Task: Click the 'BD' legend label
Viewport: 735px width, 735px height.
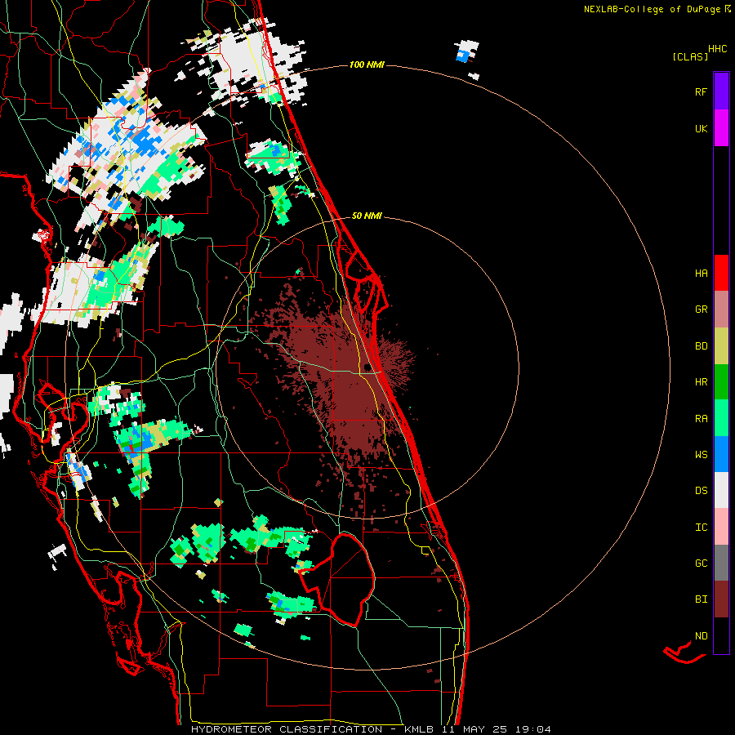Action: tap(701, 346)
